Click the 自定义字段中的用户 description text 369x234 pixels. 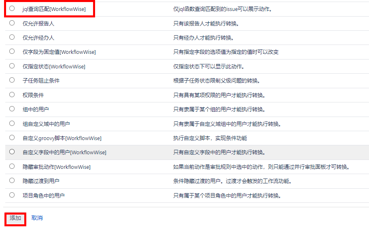[219, 153]
